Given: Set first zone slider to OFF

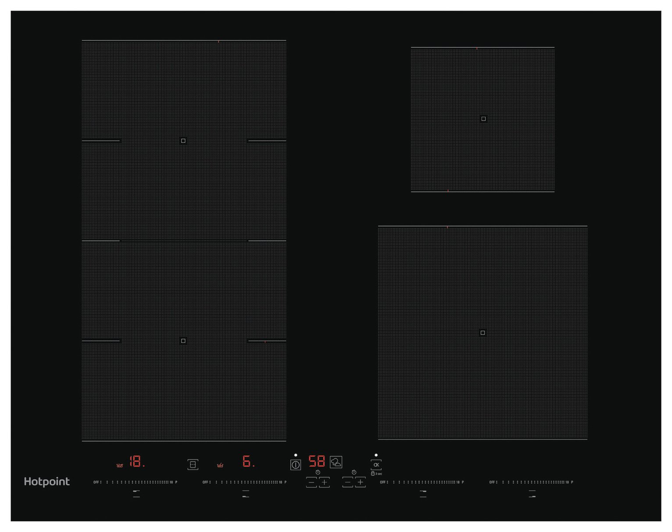Looking at the screenshot, I should [x=97, y=482].
